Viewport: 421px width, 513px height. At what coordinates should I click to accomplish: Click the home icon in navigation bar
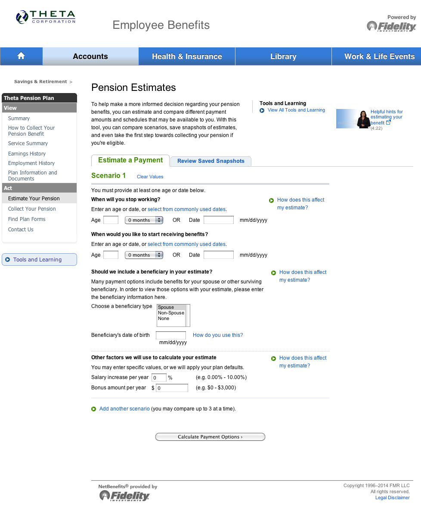(21, 56)
